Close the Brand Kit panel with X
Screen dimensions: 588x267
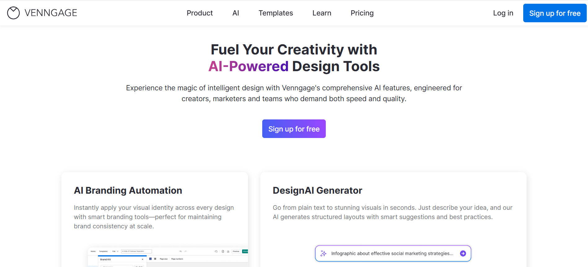point(143,259)
